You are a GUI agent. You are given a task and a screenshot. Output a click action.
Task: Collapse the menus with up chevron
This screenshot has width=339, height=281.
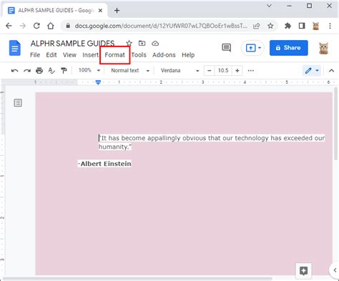tap(331, 71)
